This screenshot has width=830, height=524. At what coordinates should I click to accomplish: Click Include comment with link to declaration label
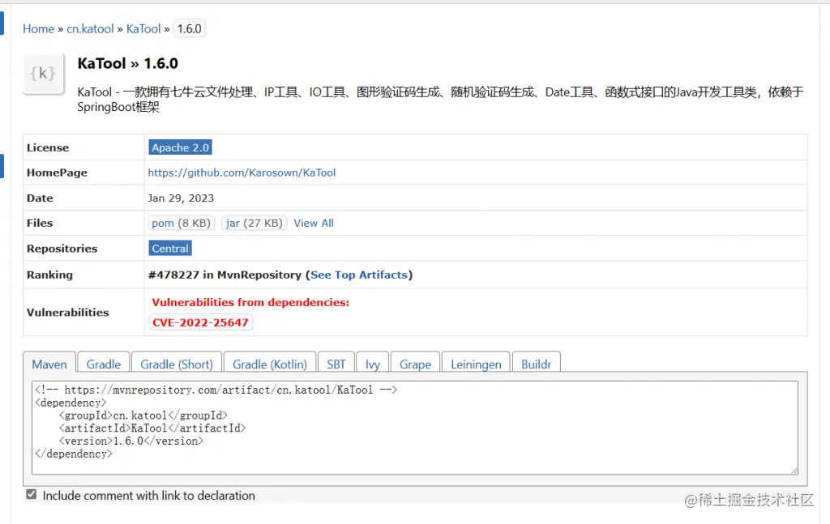click(x=149, y=496)
